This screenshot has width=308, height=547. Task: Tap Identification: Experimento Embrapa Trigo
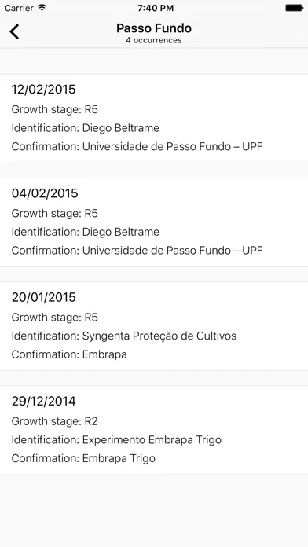pyautogui.click(x=116, y=440)
